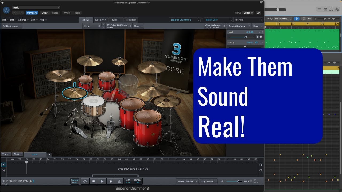
Task: Open the Track menu in song track
Action: pyautogui.click(x=6, y=154)
